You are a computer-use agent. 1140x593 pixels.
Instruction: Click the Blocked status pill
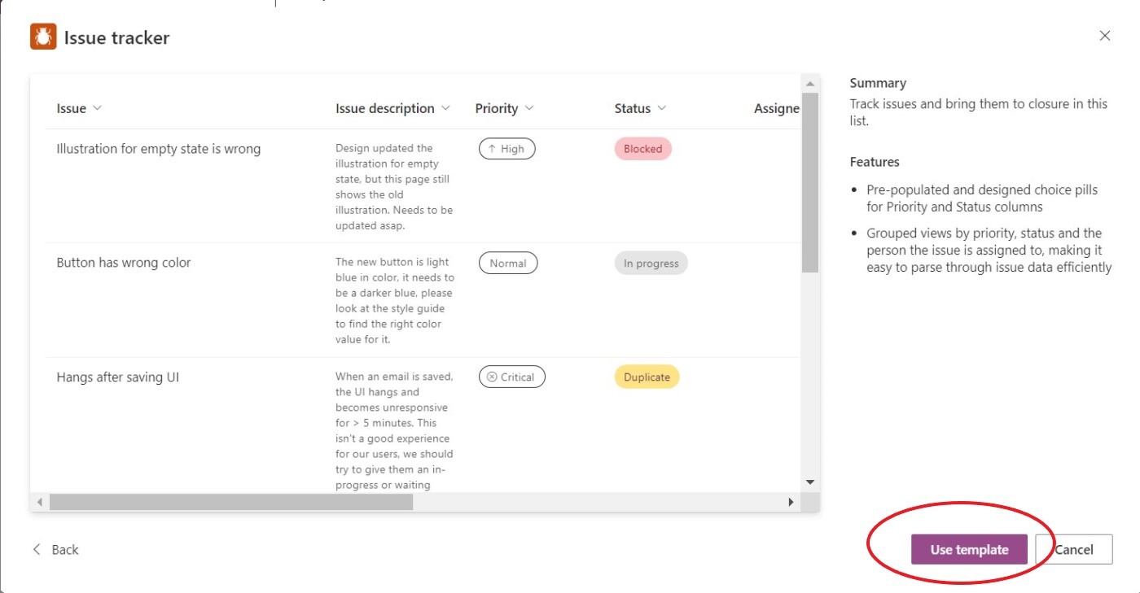(642, 148)
